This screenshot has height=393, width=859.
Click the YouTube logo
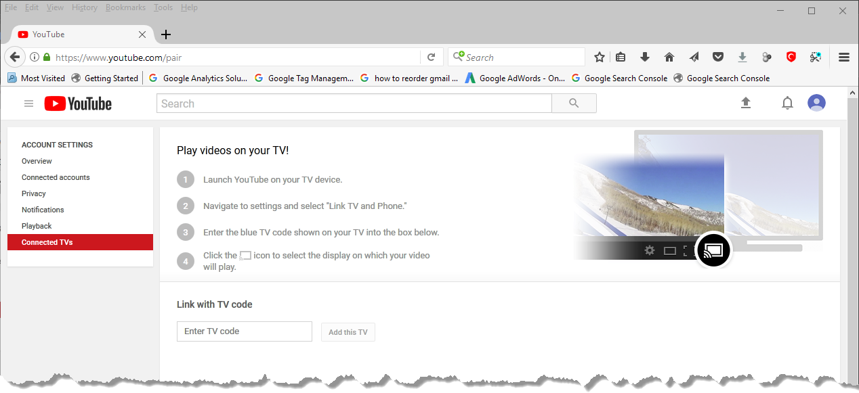78,103
